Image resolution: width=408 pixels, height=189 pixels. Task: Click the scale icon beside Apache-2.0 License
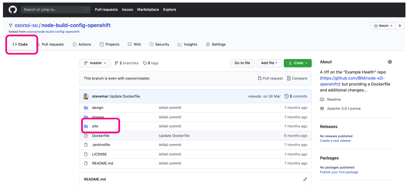[322, 109]
